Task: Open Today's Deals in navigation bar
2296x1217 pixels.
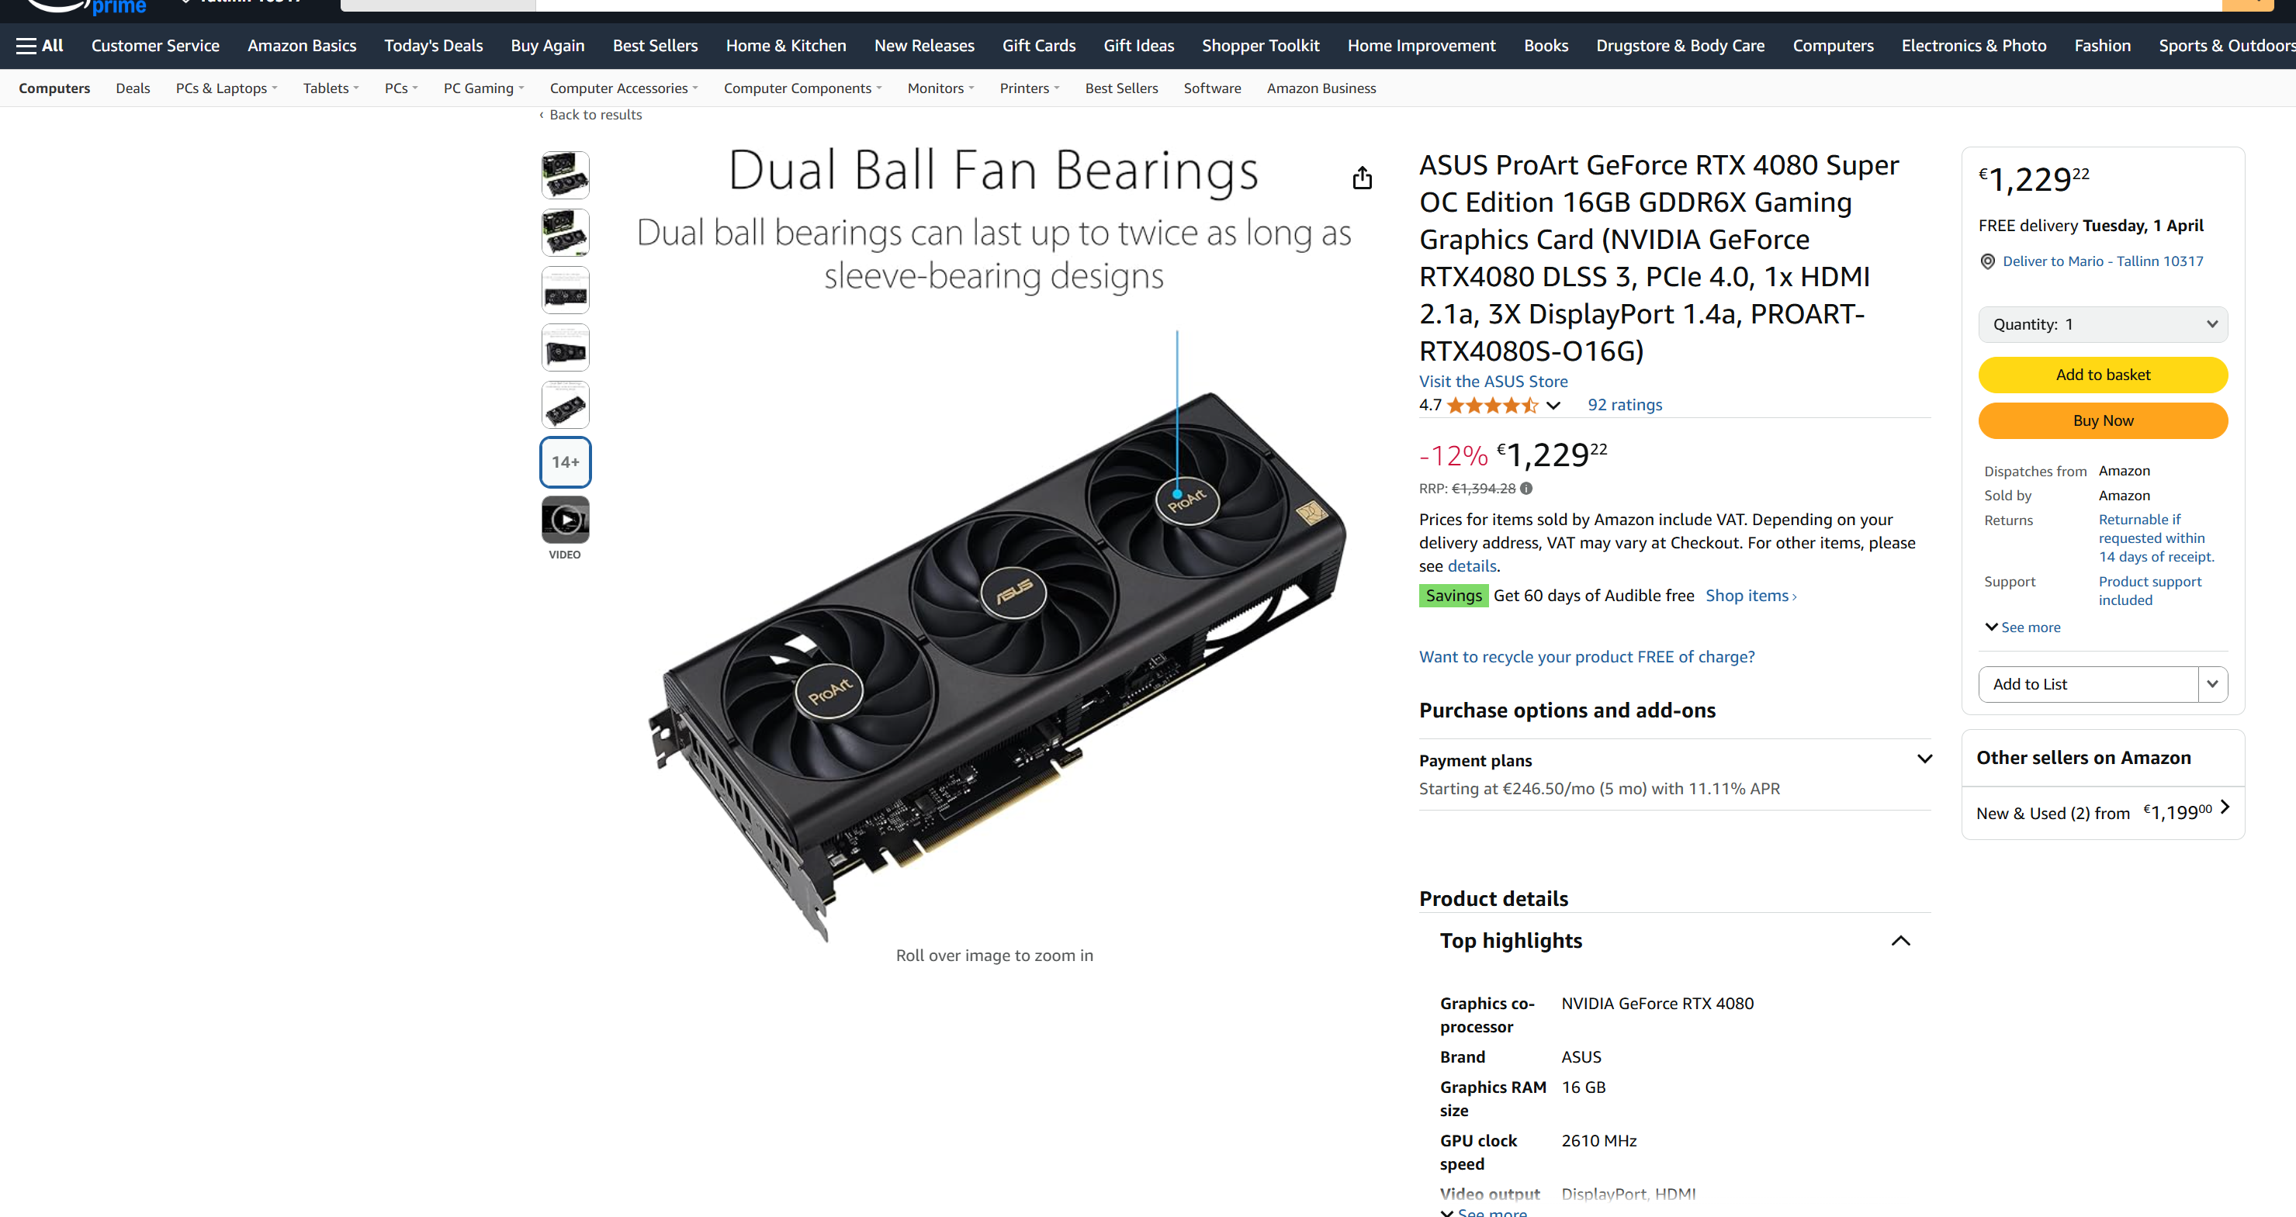Action: pos(433,46)
